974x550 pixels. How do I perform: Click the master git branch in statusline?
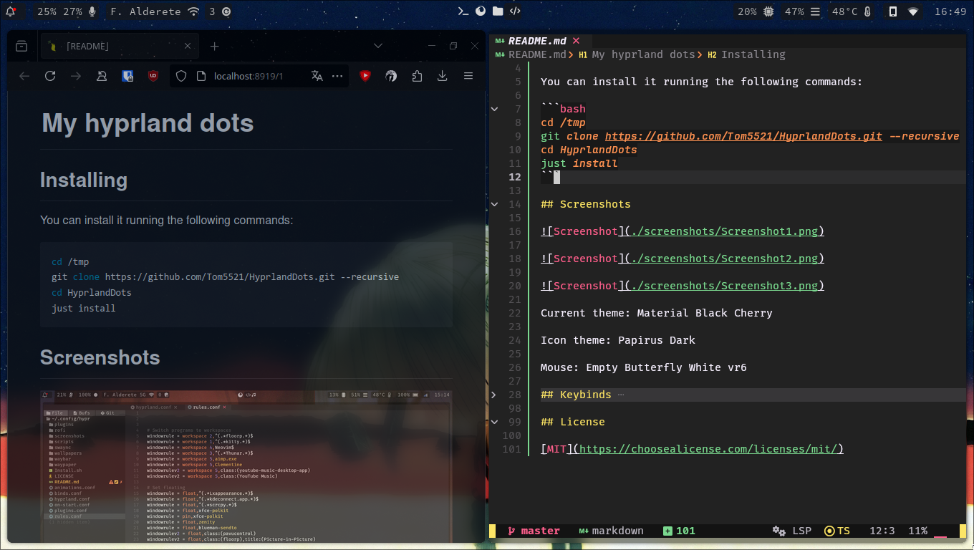[534, 531]
